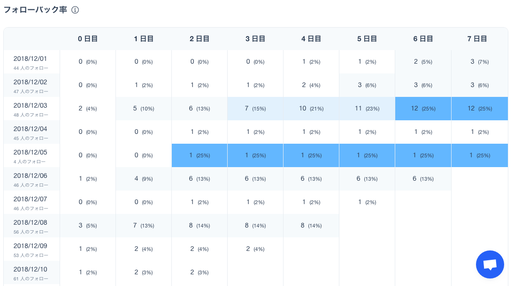Click the 2018/12/08 row date label

(30, 222)
